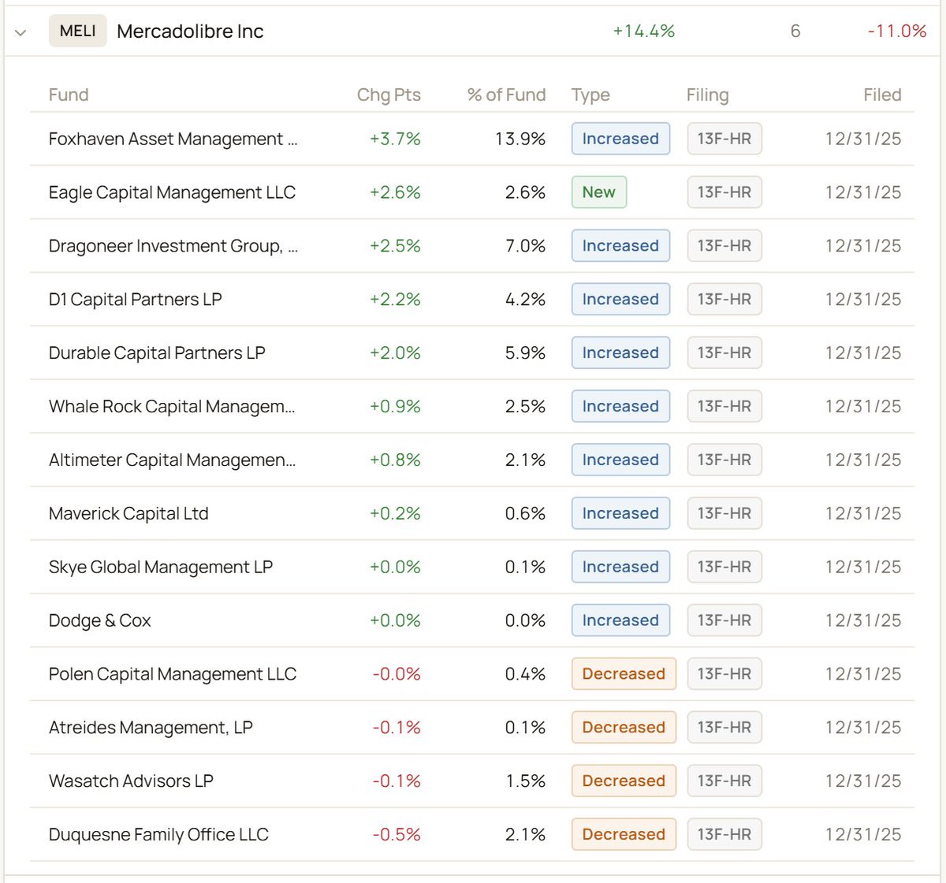Open Atreides Management, LP fund
This screenshot has width=946, height=883.
click(151, 728)
